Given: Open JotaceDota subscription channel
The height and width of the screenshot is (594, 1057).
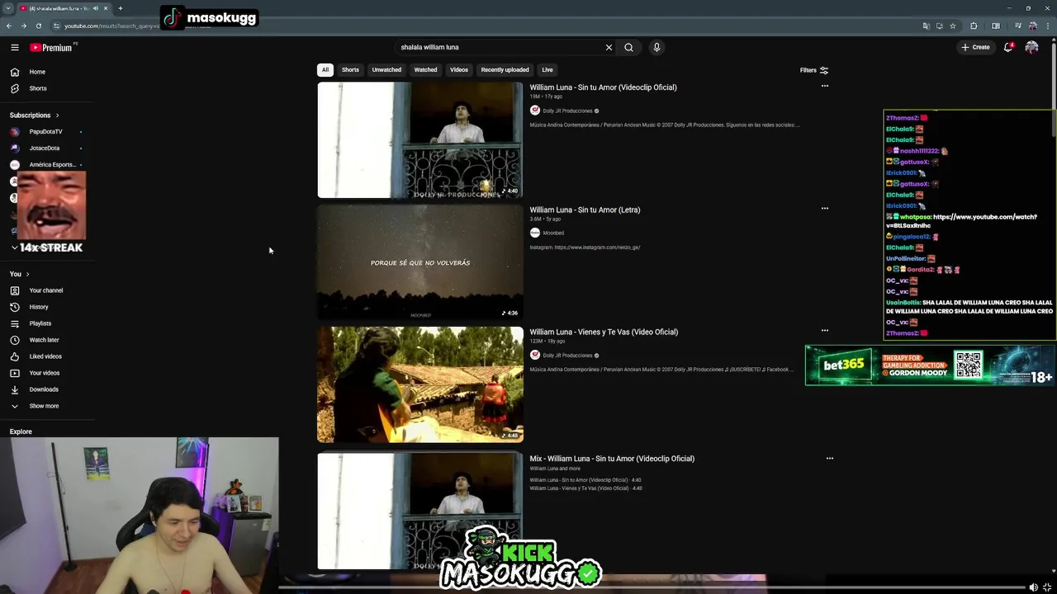Looking at the screenshot, I should click(x=48, y=148).
